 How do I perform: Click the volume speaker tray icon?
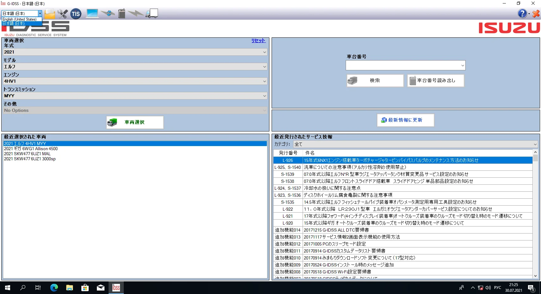coord(488,288)
